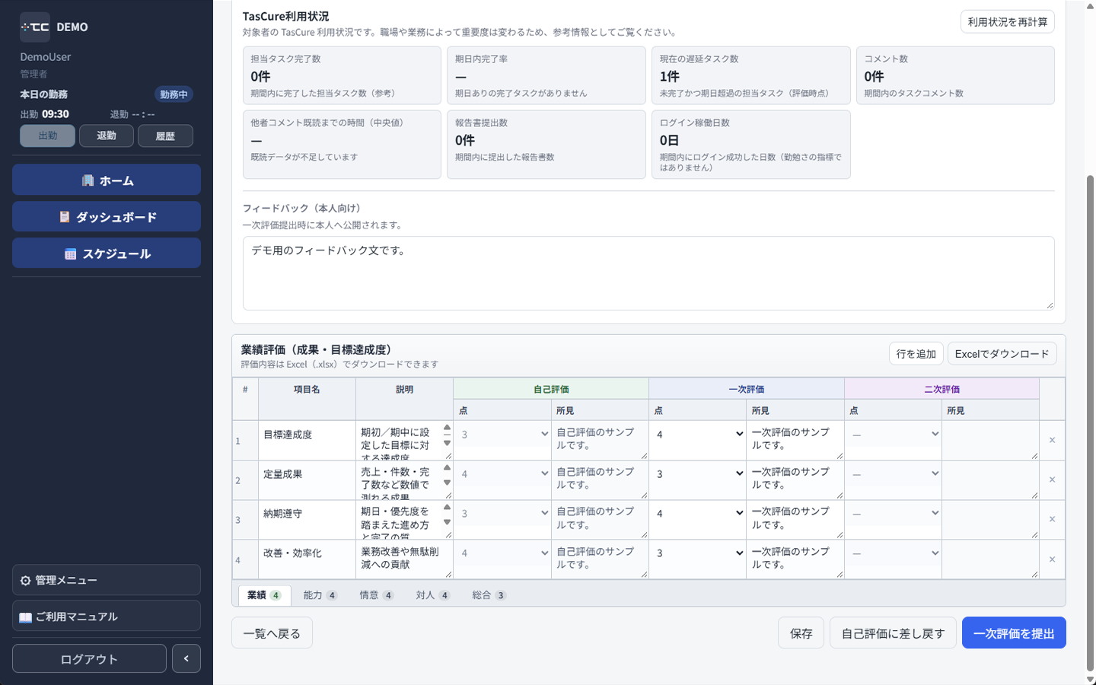1096x685 pixels.
Task: Click the 担当タスク完了数 card
Action: pos(342,75)
